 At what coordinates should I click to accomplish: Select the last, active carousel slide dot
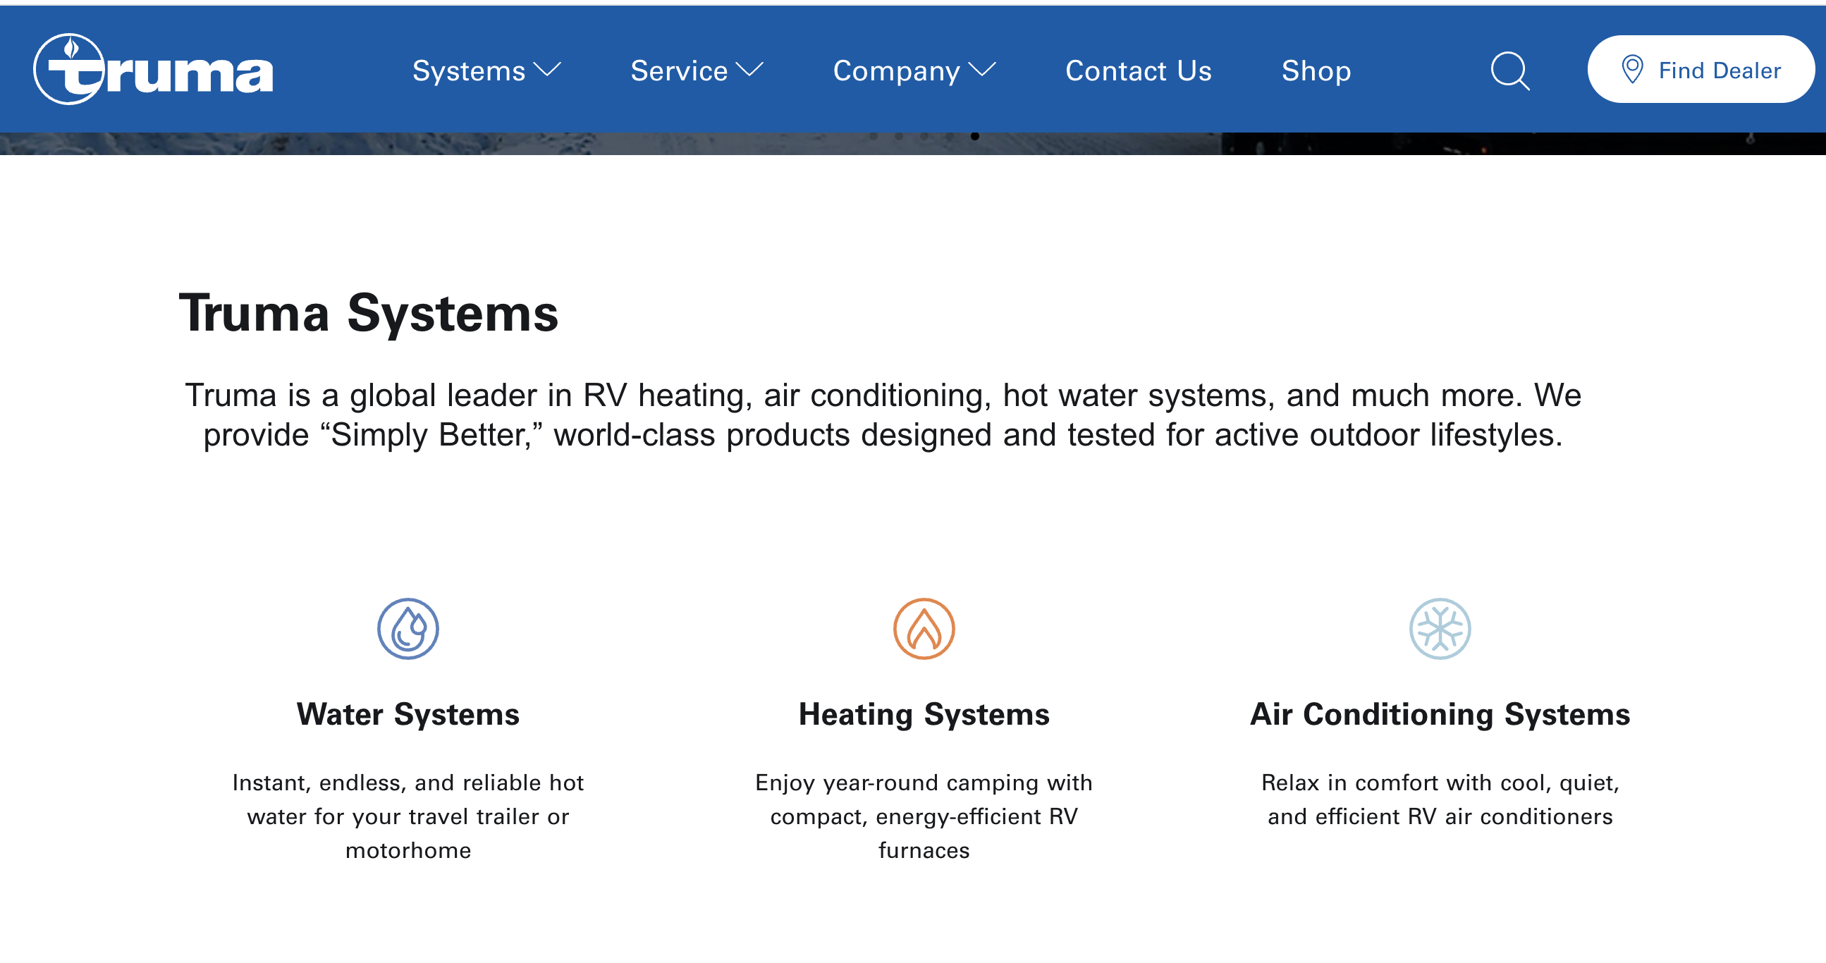pos(974,136)
